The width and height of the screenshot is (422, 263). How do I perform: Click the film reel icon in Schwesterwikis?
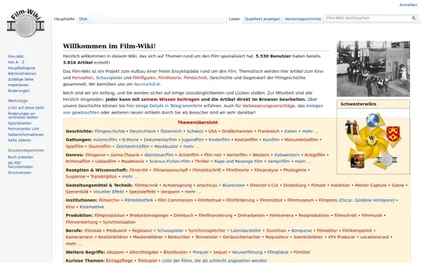(x=387, y=160)
